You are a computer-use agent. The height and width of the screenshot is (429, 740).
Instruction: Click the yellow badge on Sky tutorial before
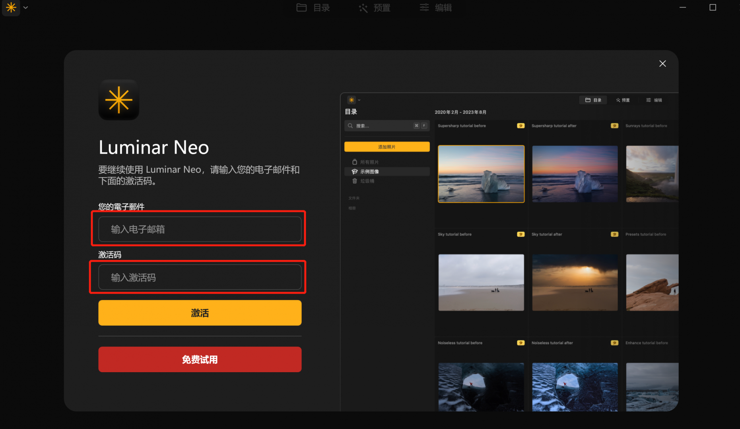coord(521,234)
